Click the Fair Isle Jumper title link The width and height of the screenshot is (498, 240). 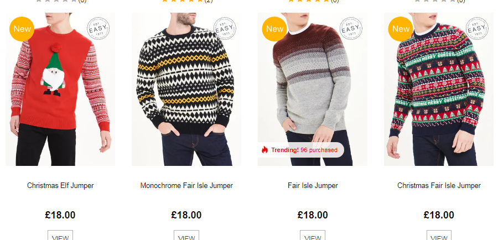(313, 185)
